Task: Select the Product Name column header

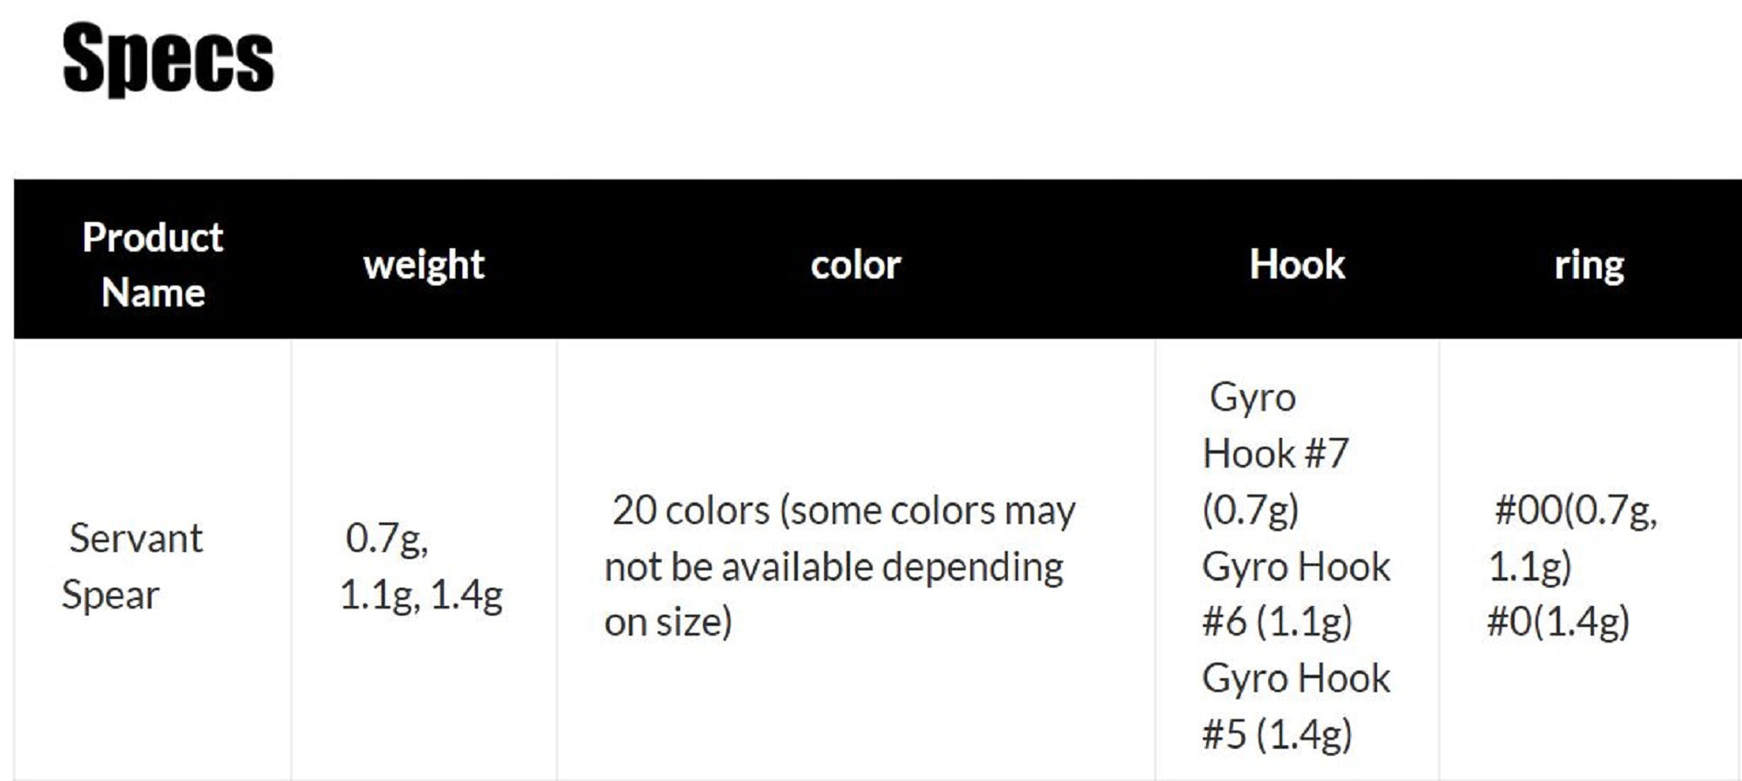Action: pyautogui.click(x=152, y=265)
